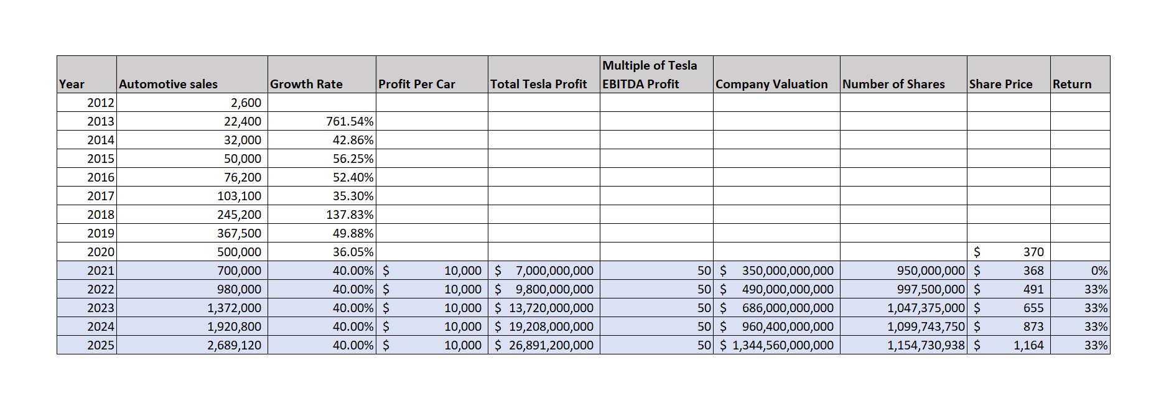This screenshot has width=1151, height=416.
Task: Click growth rate 56.25%
Action: [x=322, y=159]
